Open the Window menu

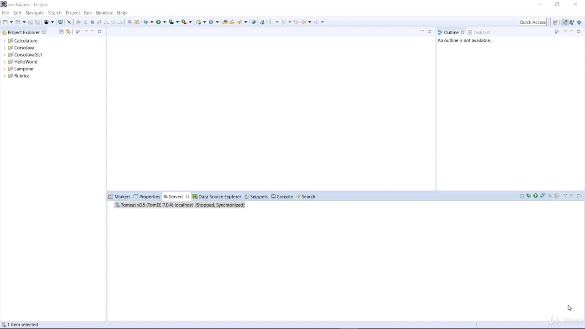[x=104, y=13]
